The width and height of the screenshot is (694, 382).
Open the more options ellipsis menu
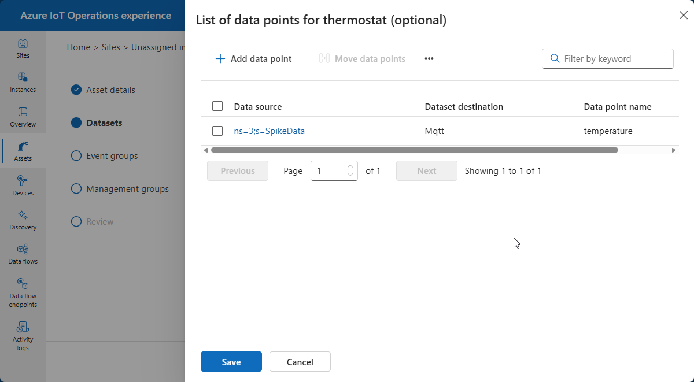tap(429, 58)
